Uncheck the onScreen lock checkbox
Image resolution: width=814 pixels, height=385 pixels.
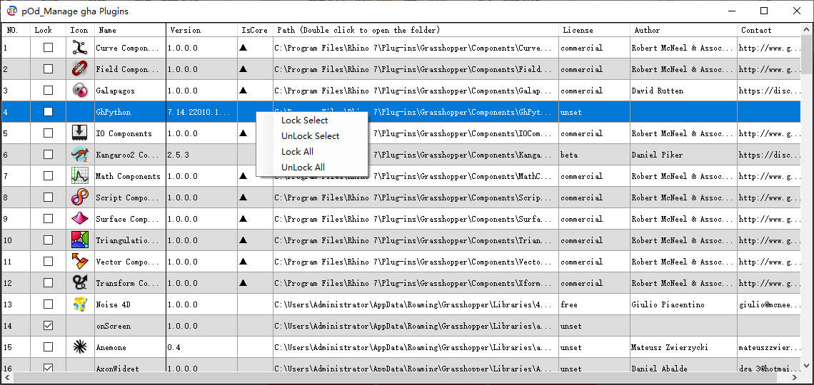coord(48,326)
